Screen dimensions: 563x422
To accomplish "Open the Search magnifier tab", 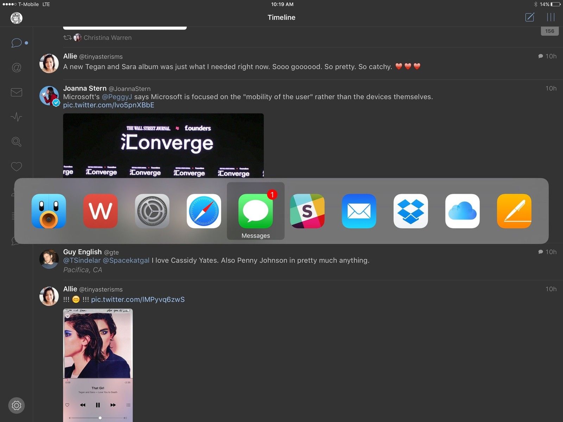I will pos(16,141).
